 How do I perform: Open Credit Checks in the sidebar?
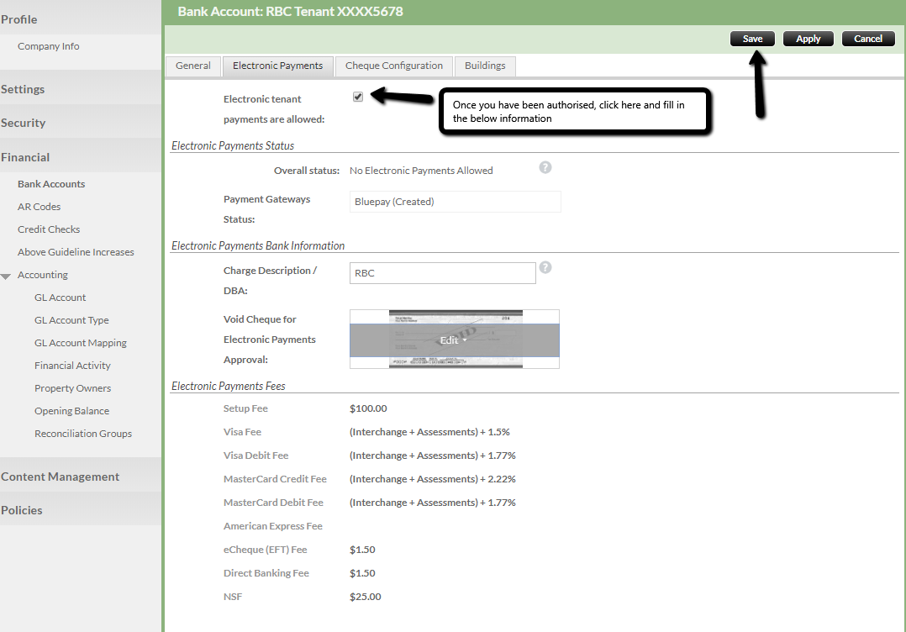pyautogui.click(x=49, y=229)
